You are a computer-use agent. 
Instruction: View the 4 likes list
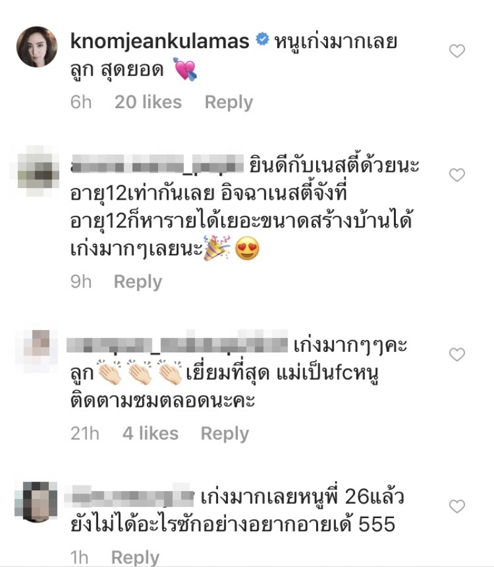coord(150,433)
